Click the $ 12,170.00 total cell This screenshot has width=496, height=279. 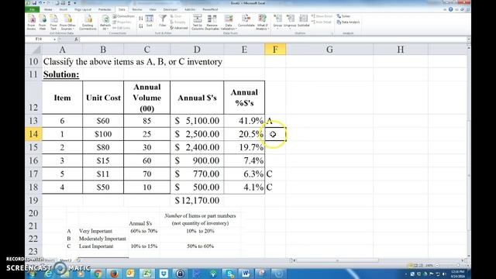(197, 200)
